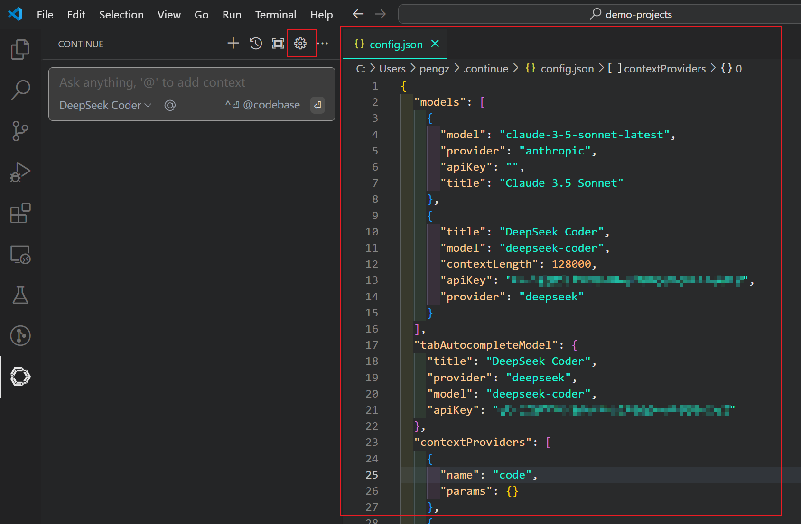Open the Help menu
Image resolution: width=801 pixels, height=524 pixels.
(x=321, y=15)
